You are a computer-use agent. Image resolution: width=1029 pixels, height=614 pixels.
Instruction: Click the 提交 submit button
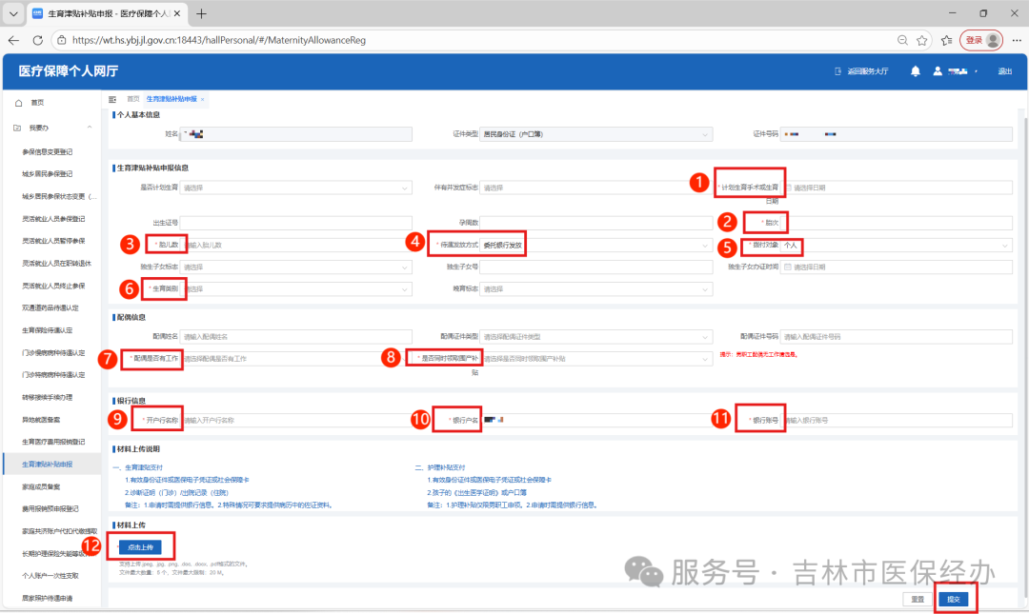coord(954,599)
